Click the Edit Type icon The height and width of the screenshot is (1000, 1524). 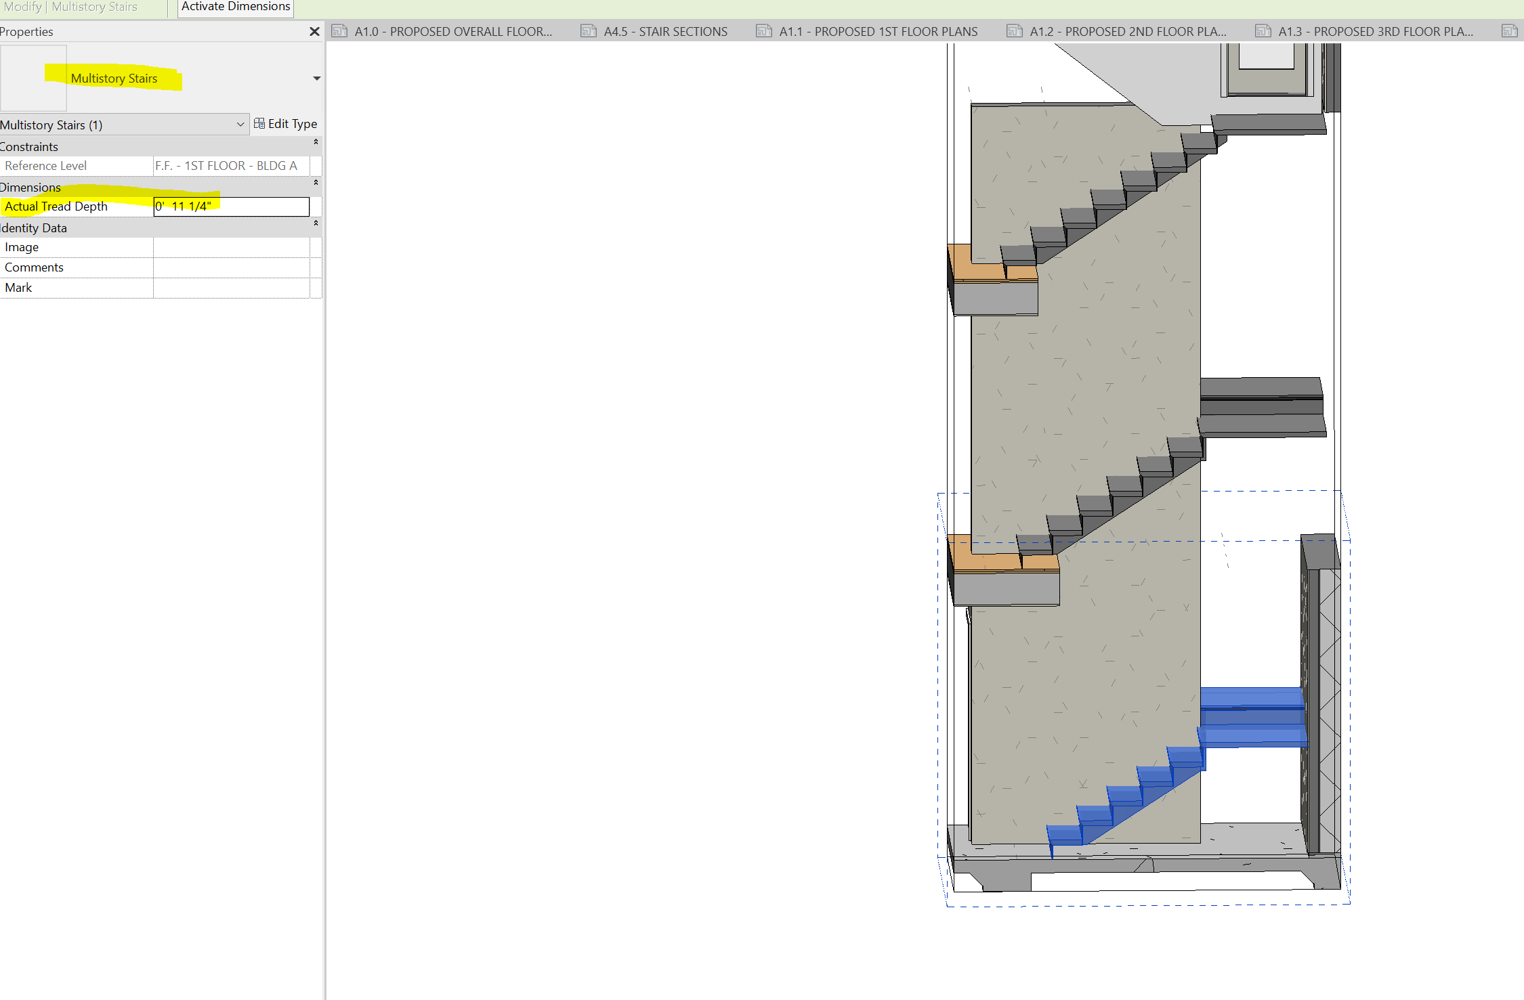pos(259,123)
